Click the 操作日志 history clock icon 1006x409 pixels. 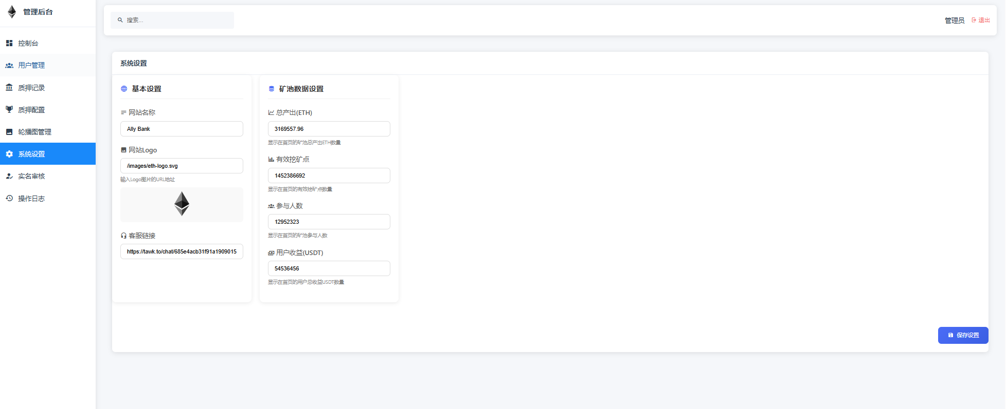[9, 198]
